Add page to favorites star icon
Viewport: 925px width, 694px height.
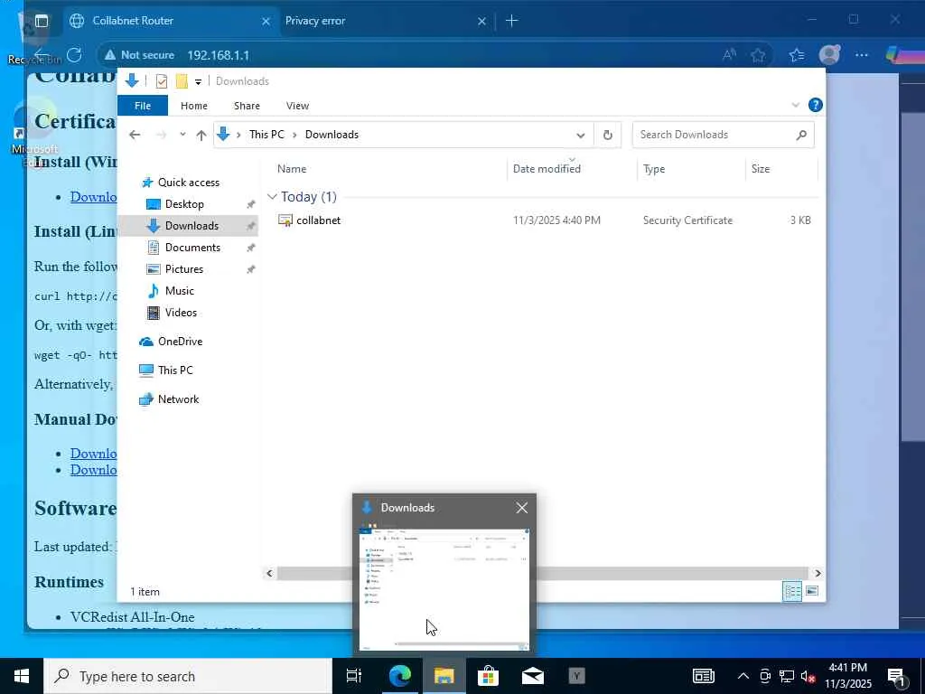pos(758,55)
